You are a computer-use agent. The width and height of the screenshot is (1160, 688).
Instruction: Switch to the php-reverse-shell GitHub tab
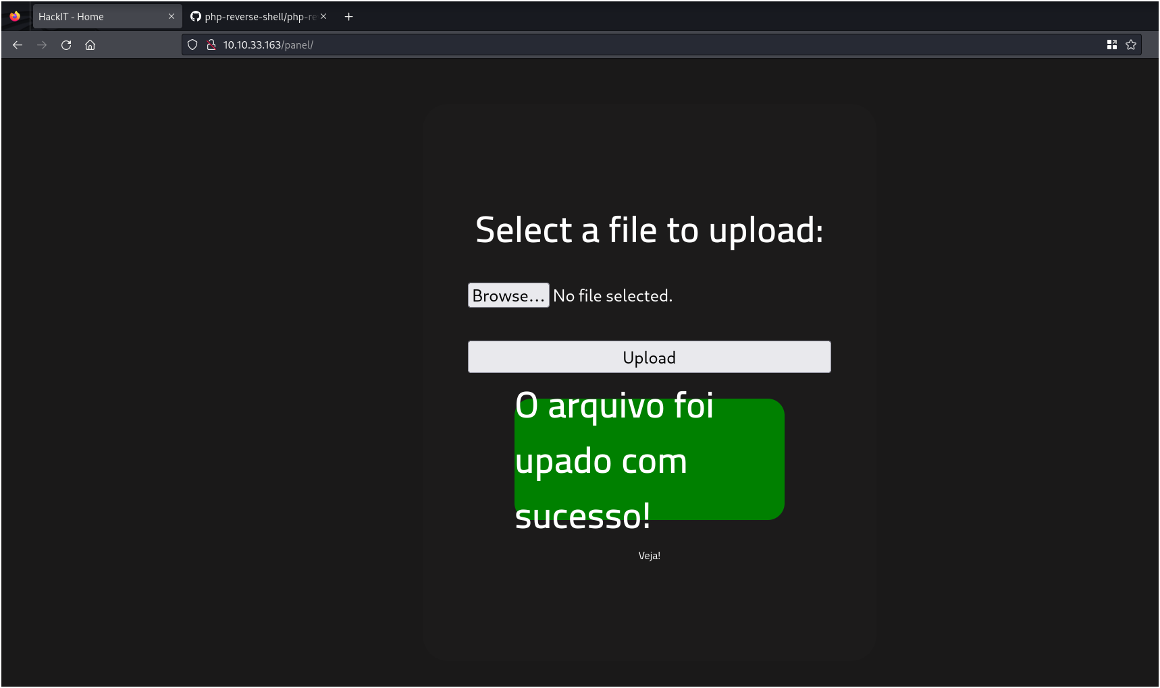(257, 17)
